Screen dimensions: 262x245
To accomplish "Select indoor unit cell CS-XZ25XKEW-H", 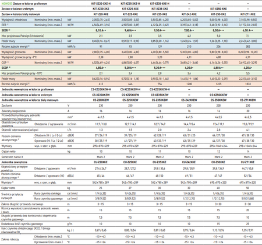I will point(130,90).
